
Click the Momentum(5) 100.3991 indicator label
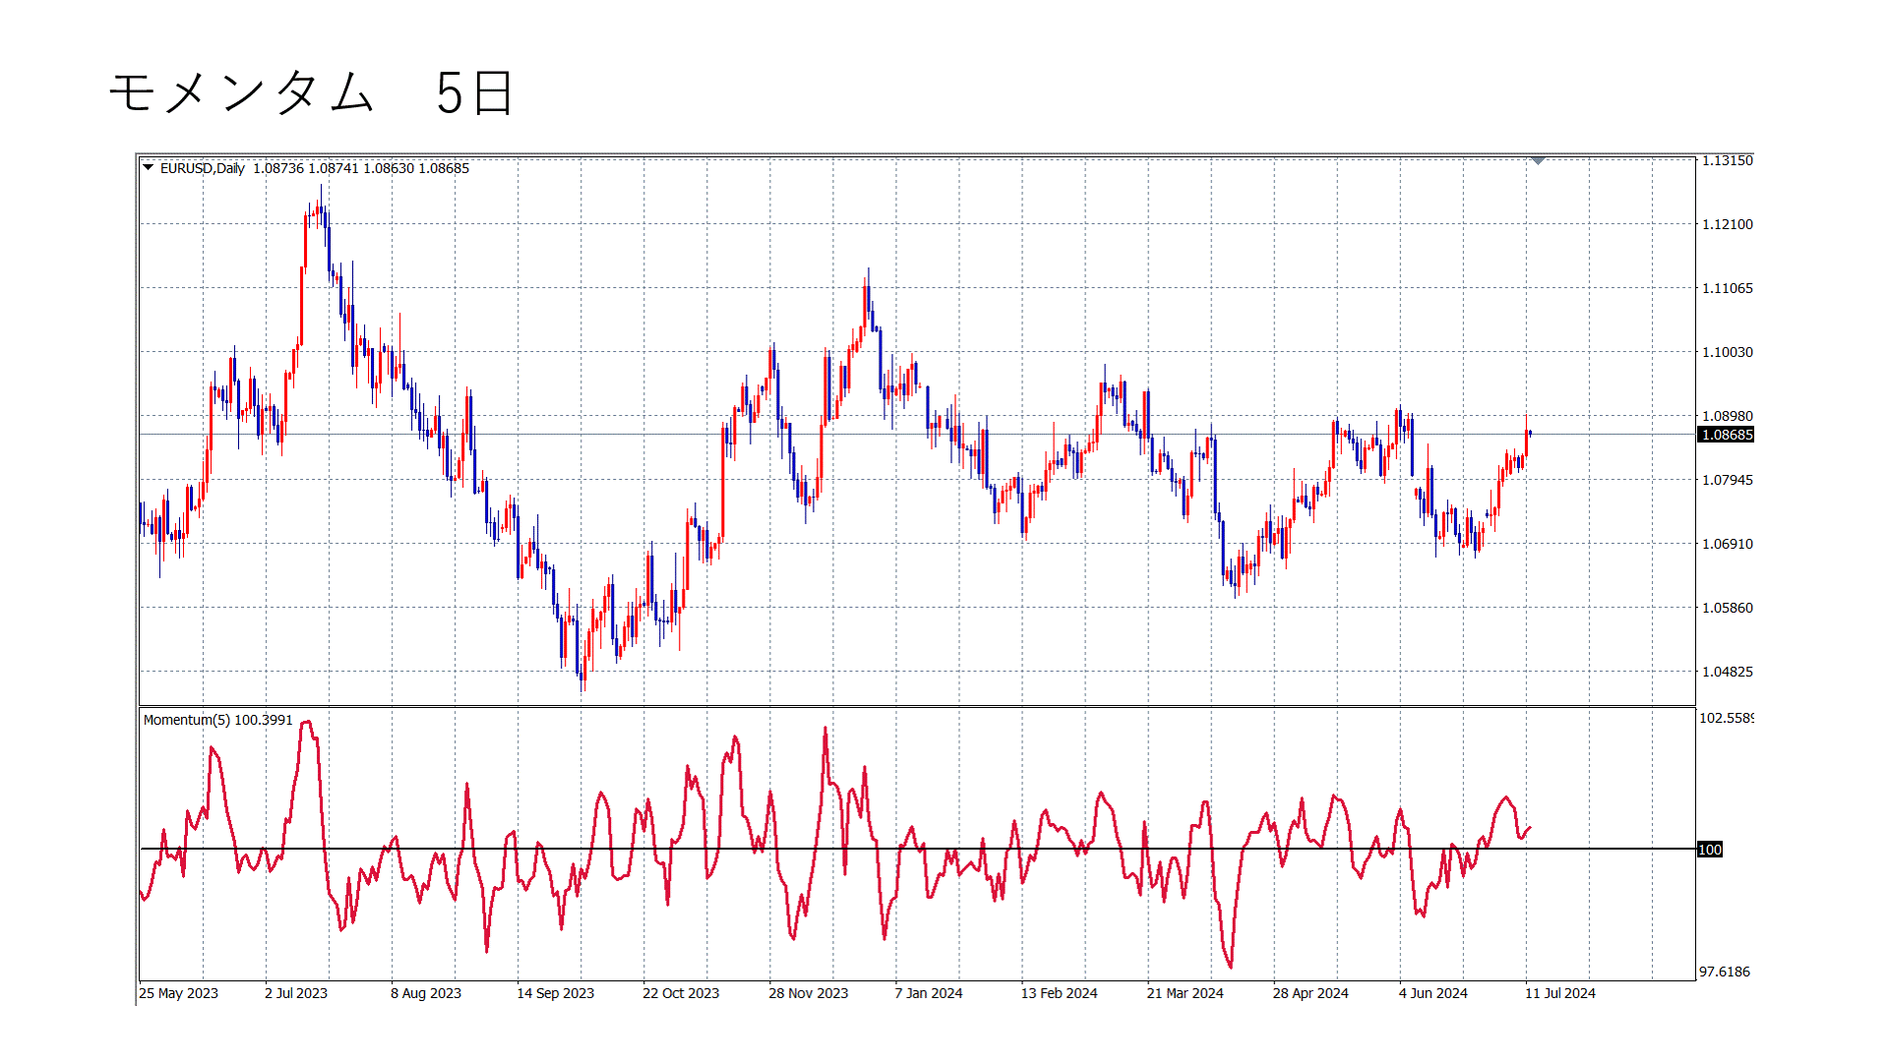(x=218, y=720)
